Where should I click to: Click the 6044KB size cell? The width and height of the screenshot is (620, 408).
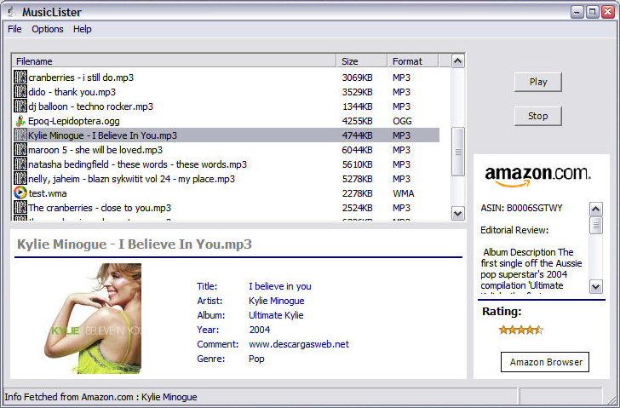pyautogui.click(x=357, y=150)
